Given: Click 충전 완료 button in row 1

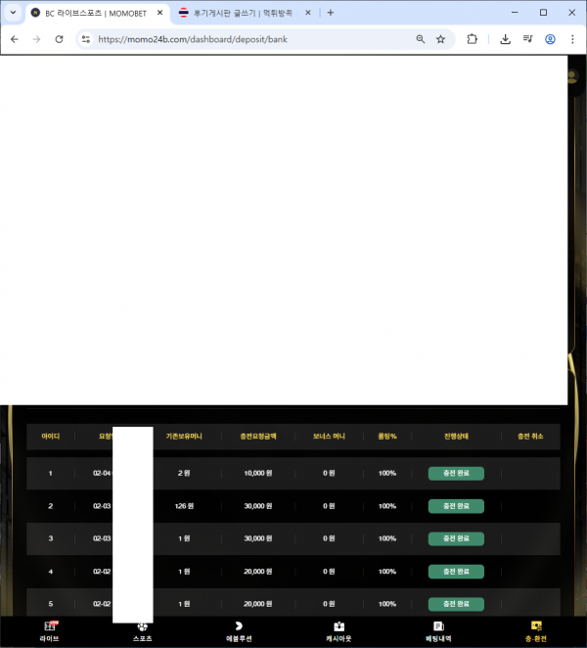Looking at the screenshot, I should point(456,474).
